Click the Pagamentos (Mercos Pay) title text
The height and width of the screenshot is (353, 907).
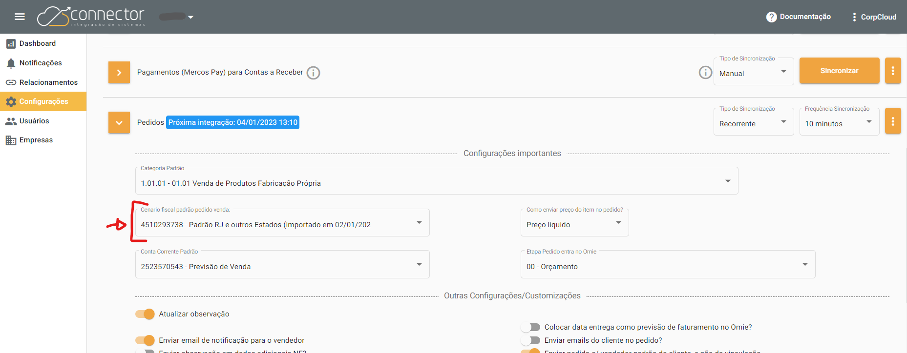[220, 72]
